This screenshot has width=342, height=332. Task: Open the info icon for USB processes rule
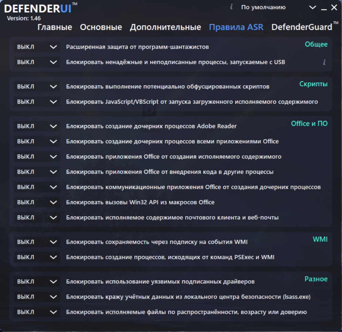[x=324, y=62]
